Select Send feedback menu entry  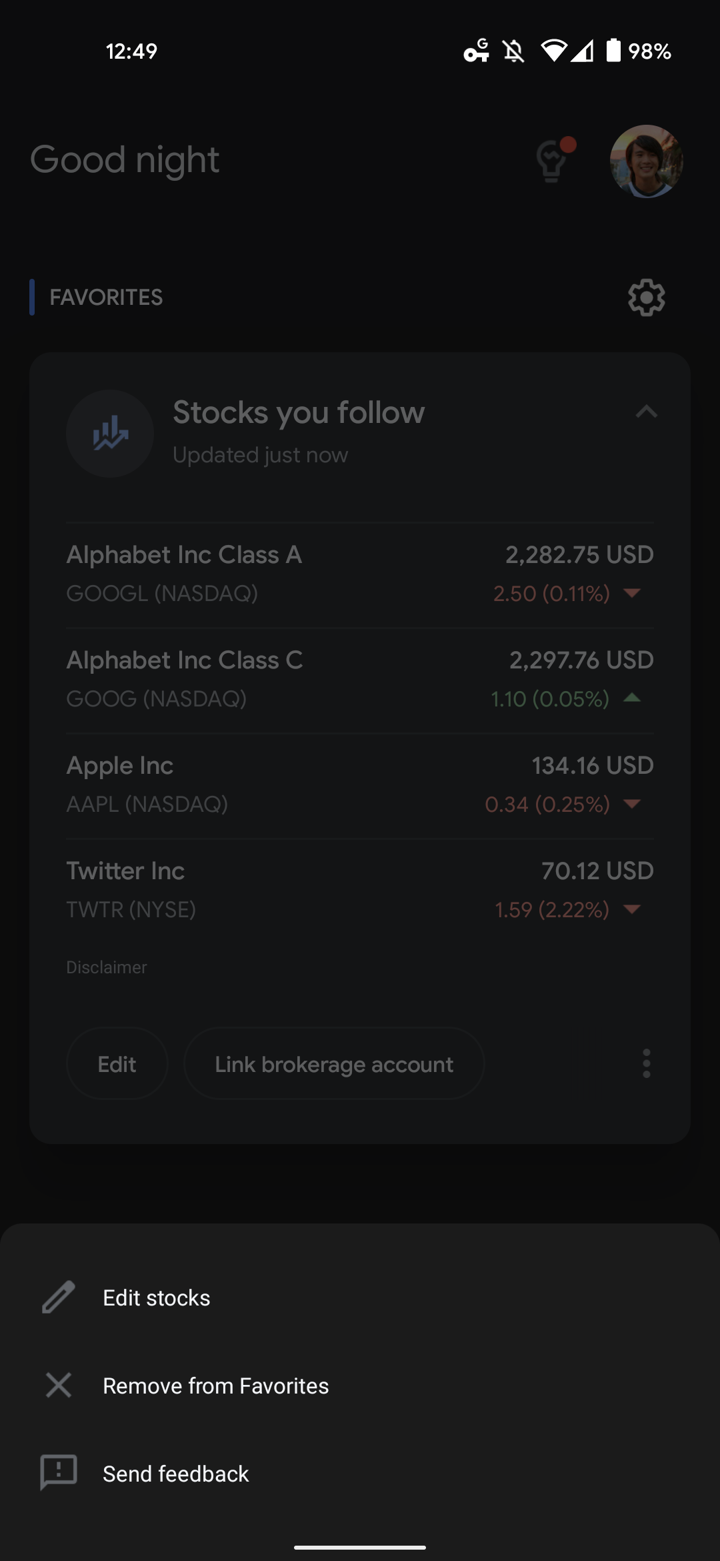point(175,1474)
